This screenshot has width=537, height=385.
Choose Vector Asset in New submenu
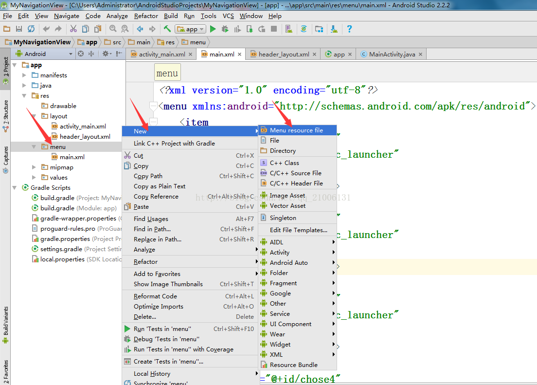pos(297,206)
